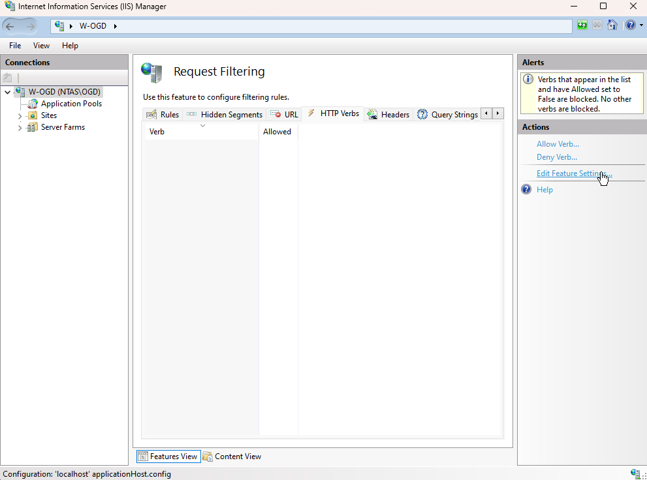Open the View menu
The image size is (647, 480).
41,45
